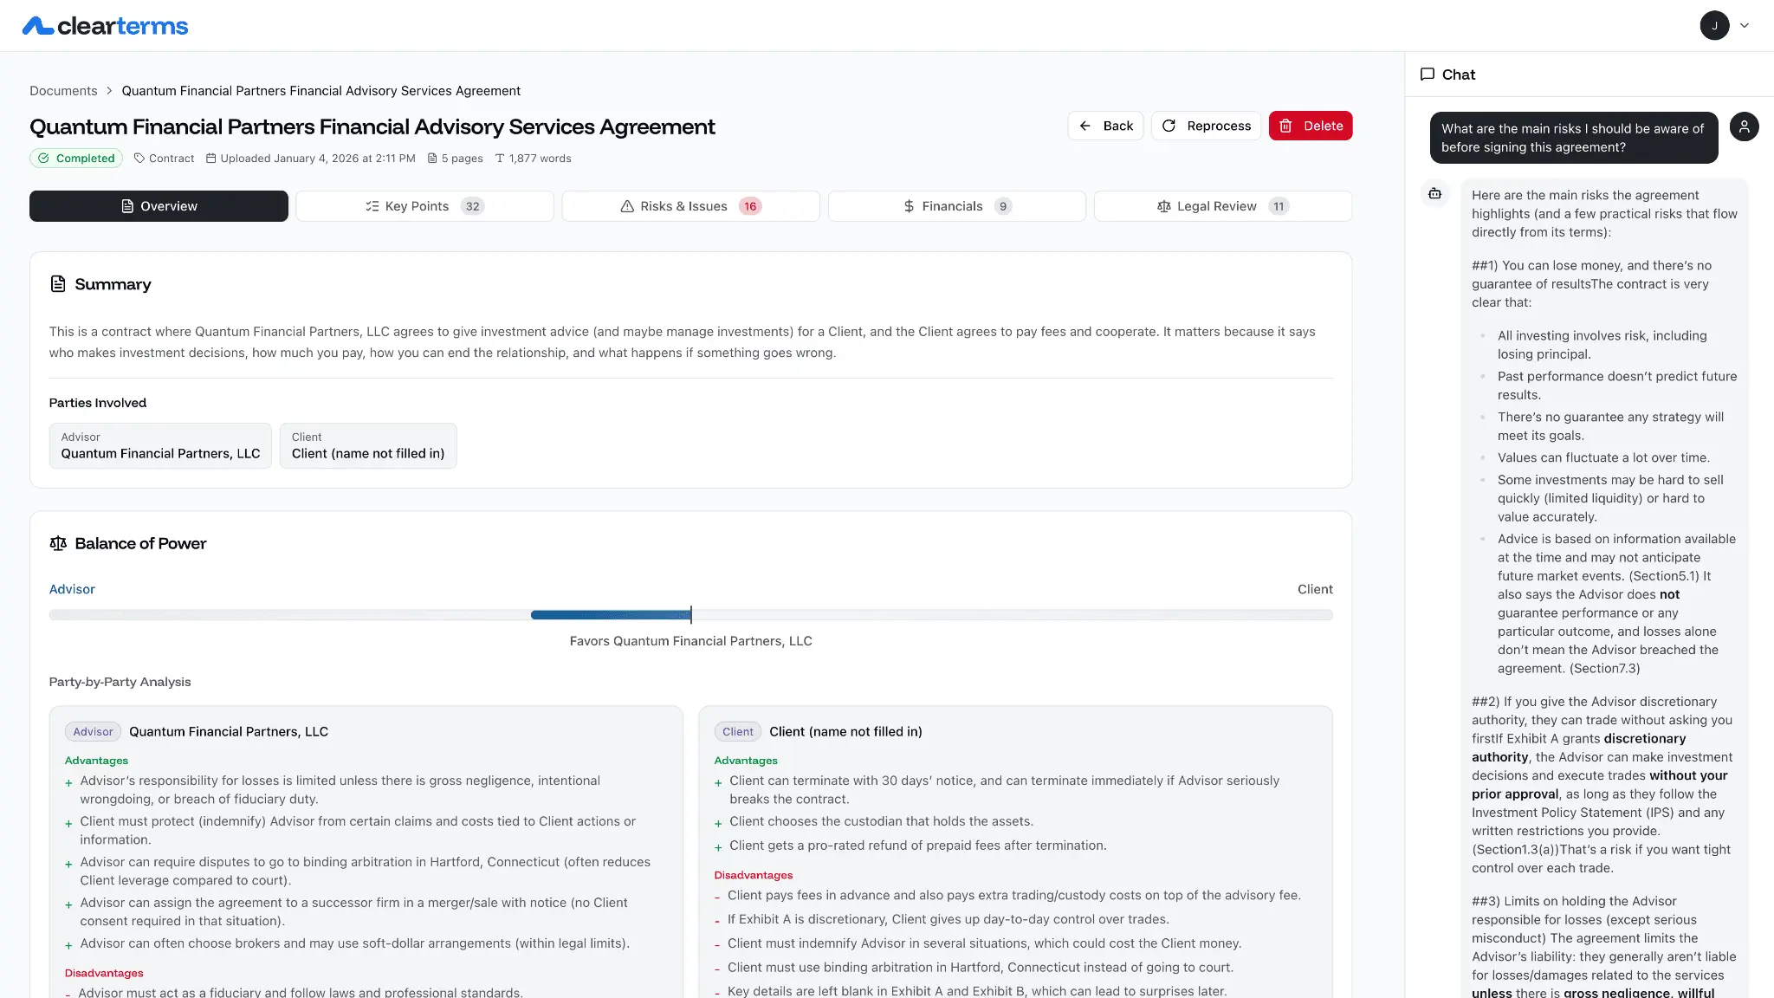Click the user chat question message

point(1573,138)
